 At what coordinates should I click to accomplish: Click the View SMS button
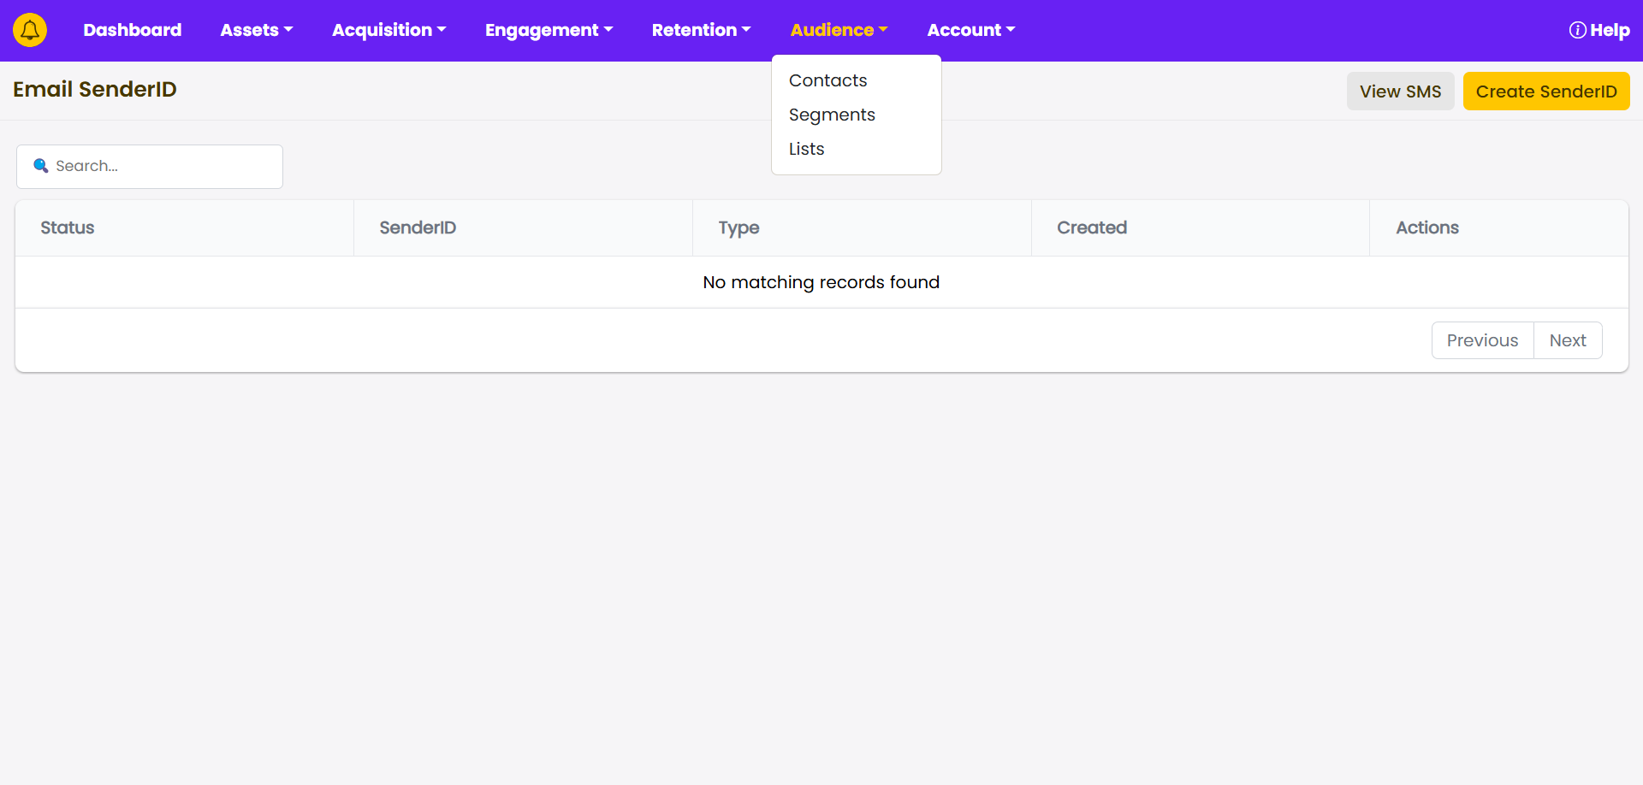pyautogui.click(x=1400, y=91)
